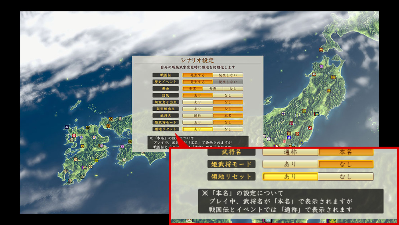The height and width of the screenshot is (225, 399).
Task: Select the red-white crest on northwestern Tohoku coast
Action: pos(314,74)
